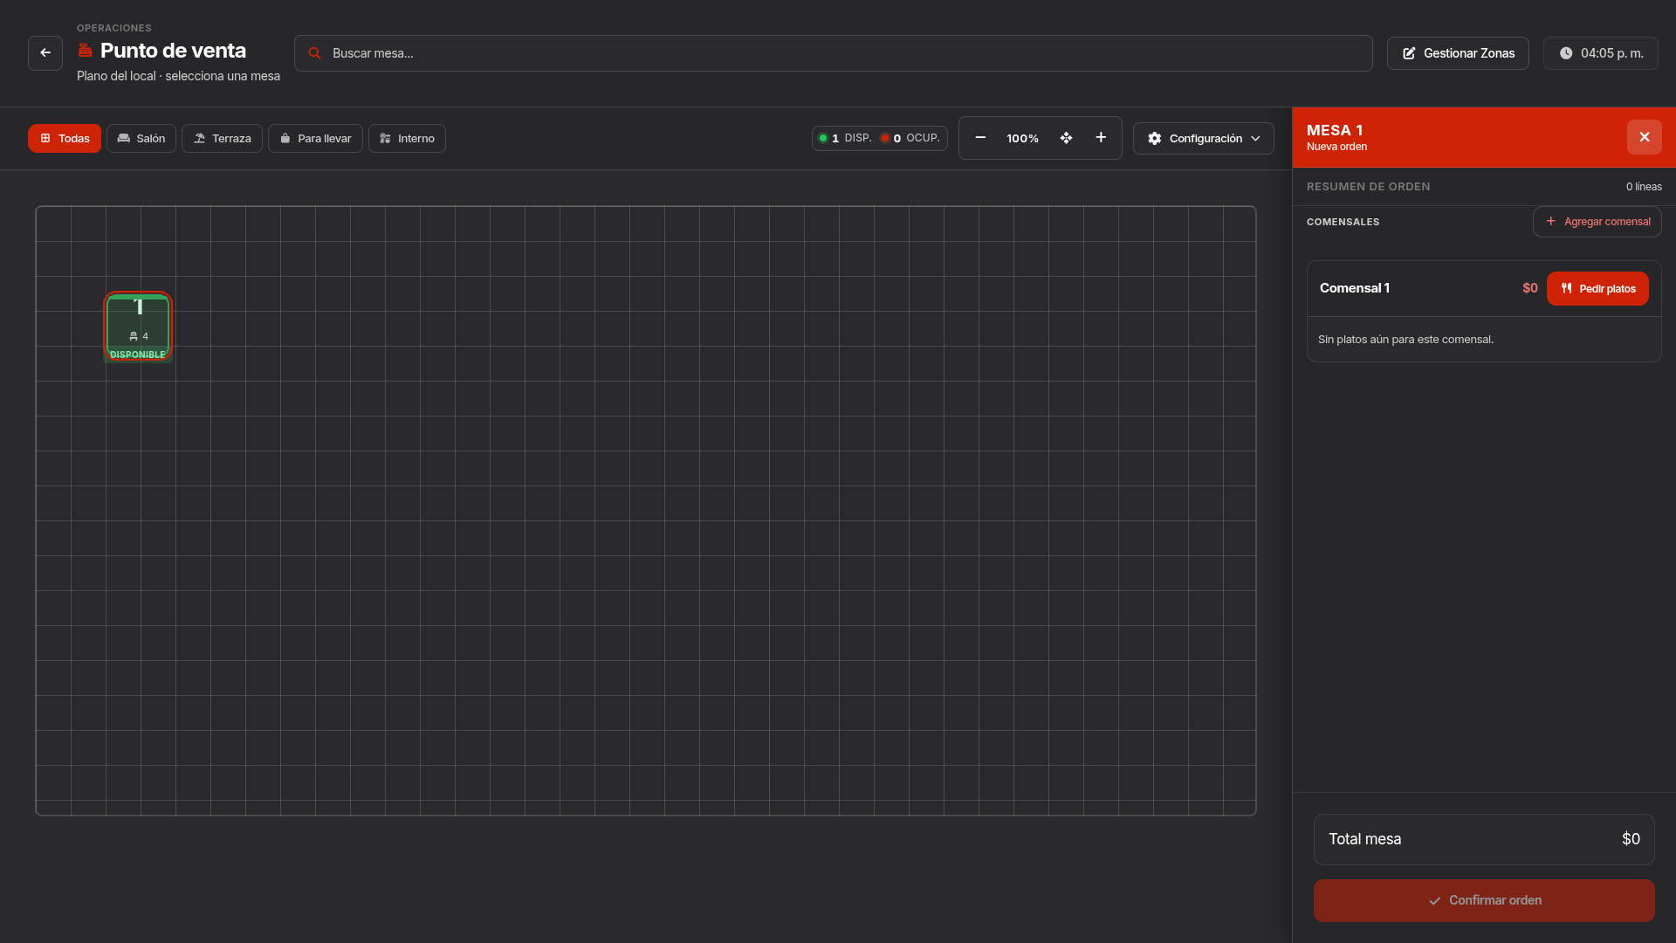Viewport: 1676px width, 943px height.
Task: Filter by Terraza zone
Action: point(222,139)
